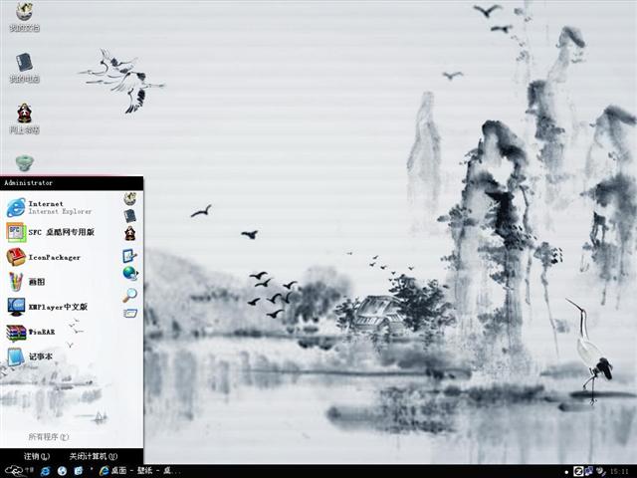Open 我的电脑 book icon on desktop

click(24, 67)
